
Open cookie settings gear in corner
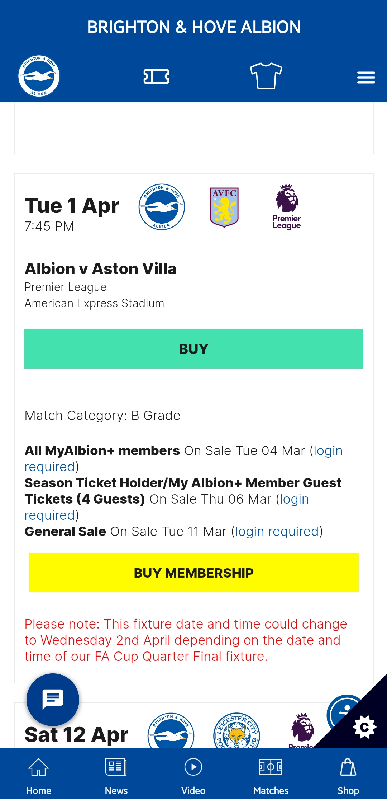tap(364, 727)
